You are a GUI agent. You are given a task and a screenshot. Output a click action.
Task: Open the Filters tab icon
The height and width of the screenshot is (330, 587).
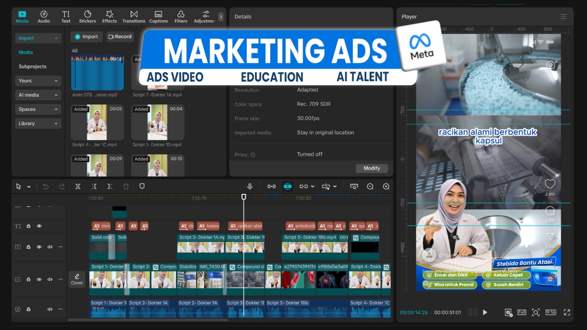coord(181,17)
